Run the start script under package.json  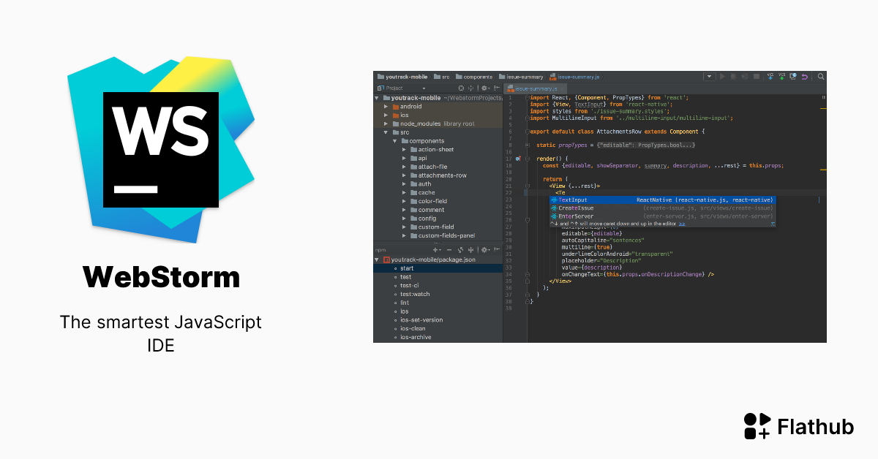click(407, 268)
